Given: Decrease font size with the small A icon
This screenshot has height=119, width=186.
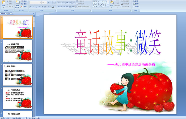Looking at the screenshot, I should [51, 2].
